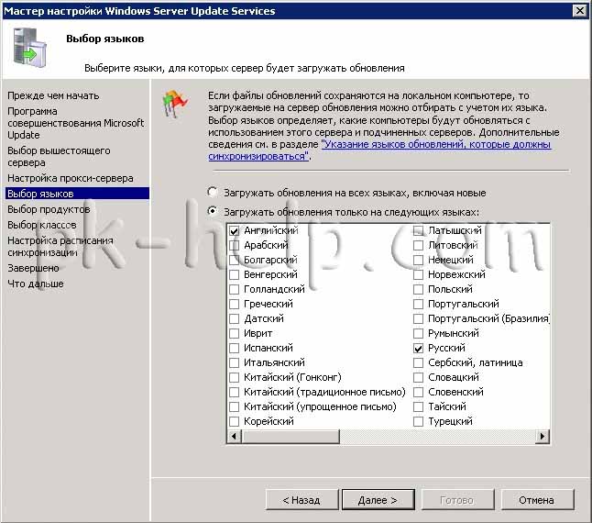The image size is (592, 523).
Task: Enable the Датский checkbox
Action: pos(234,318)
